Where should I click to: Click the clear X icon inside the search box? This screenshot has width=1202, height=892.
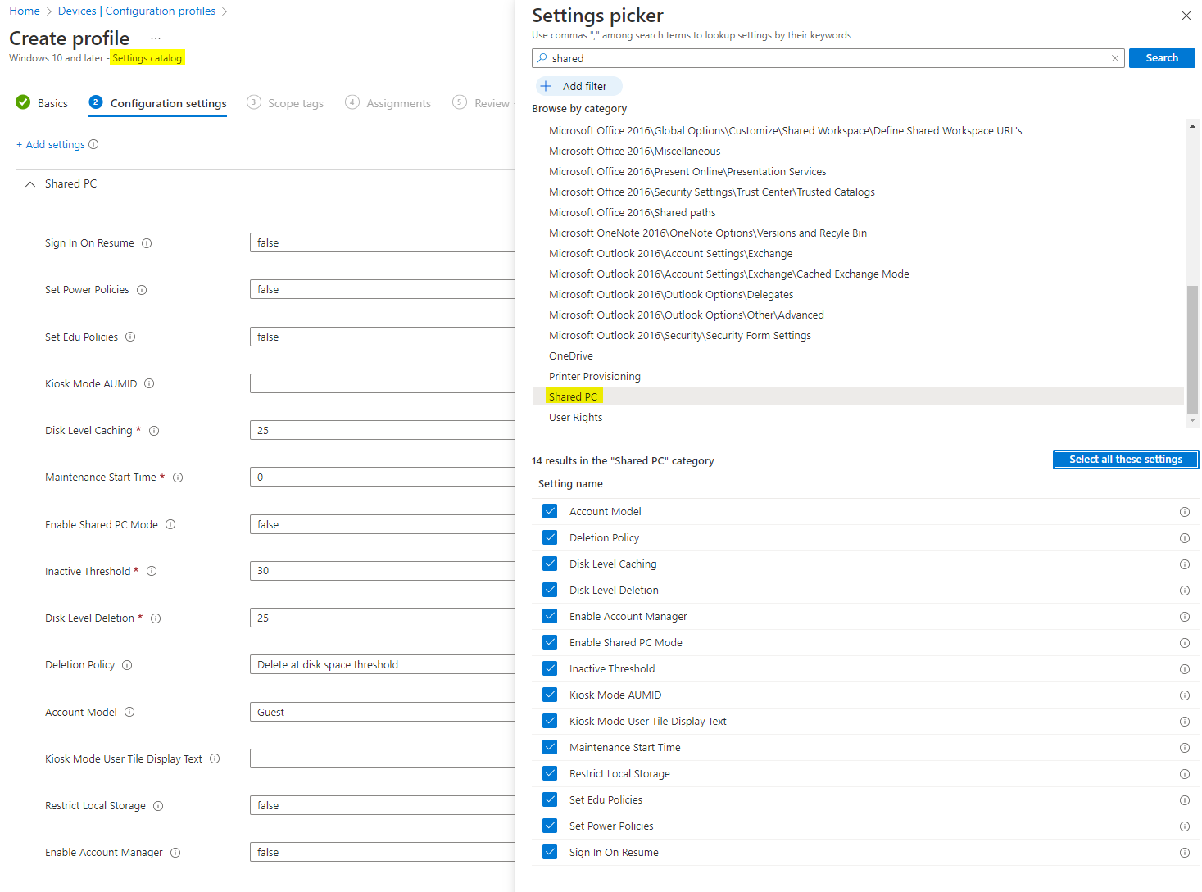1115,58
